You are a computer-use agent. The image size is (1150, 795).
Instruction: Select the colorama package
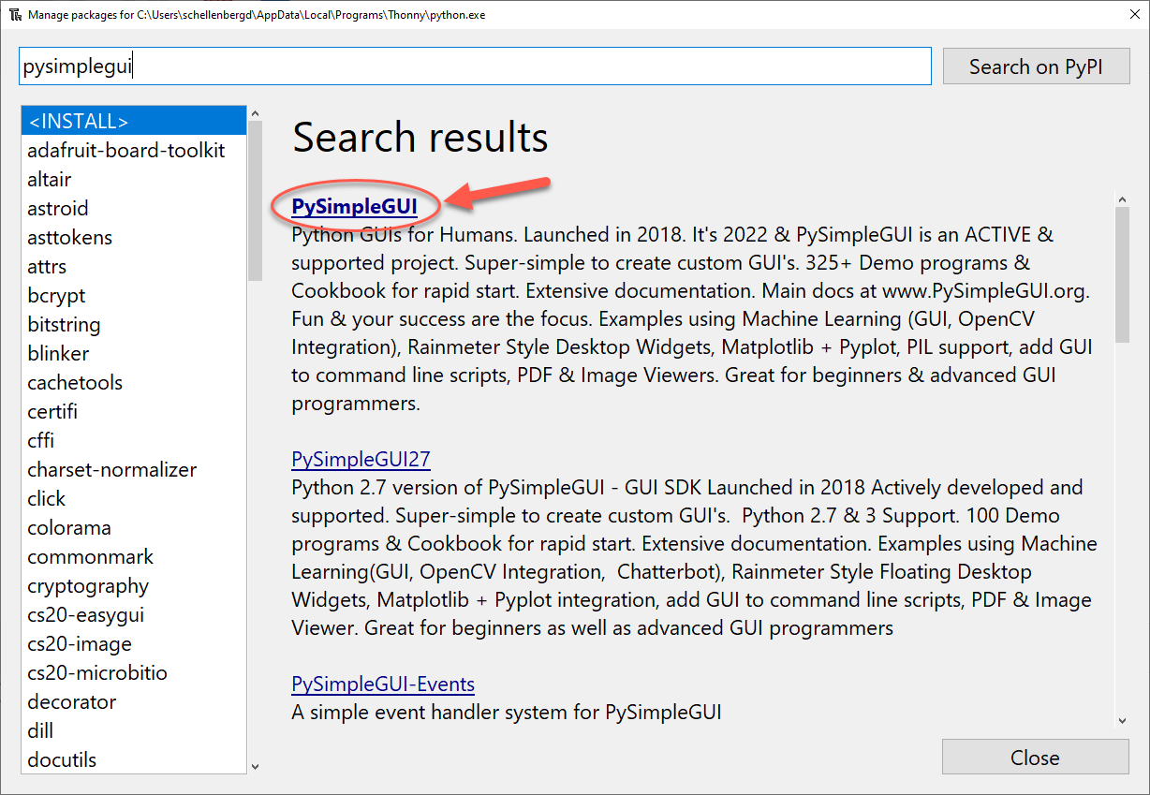coord(68,527)
